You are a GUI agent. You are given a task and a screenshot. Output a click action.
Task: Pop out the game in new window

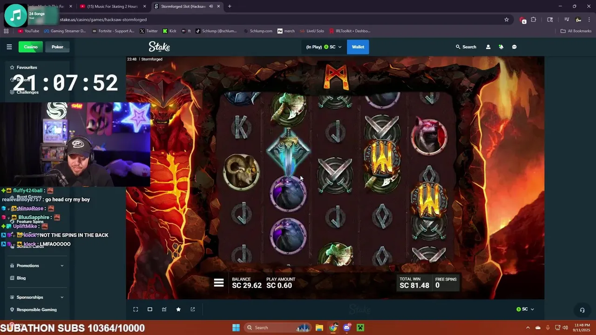coord(193,309)
